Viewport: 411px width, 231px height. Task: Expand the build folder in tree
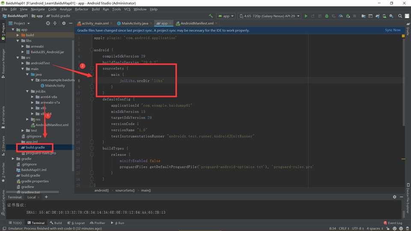coord(18,35)
